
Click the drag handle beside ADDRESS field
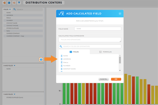[x=61, y=59]
